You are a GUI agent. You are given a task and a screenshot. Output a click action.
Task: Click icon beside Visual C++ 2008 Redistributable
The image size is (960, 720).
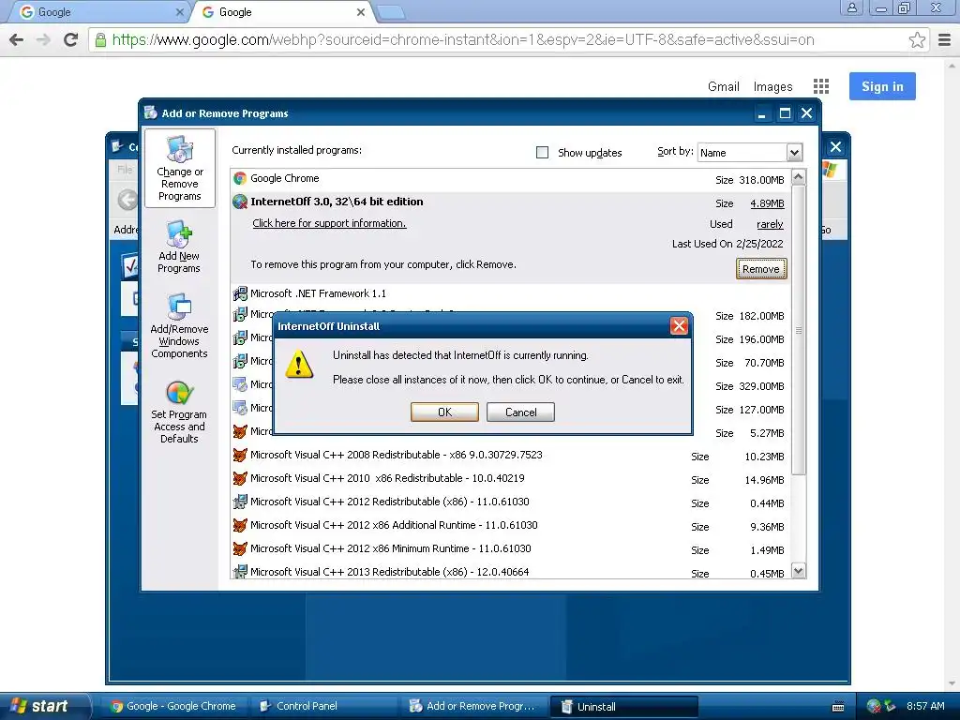coord(240,455)
